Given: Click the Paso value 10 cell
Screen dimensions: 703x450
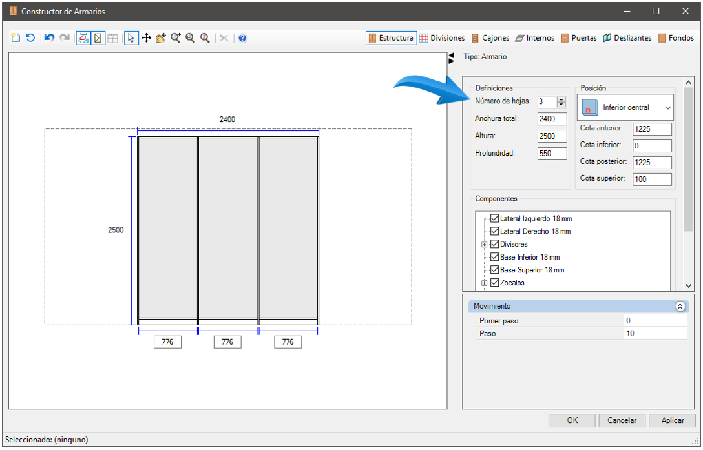Looking at the screenshot, I should [x=655, y=334].
